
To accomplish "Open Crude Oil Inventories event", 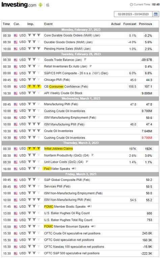I will click(x=58, y=131).
